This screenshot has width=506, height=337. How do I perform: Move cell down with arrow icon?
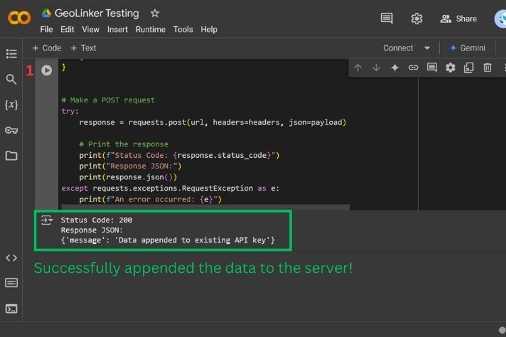[376, 67]
